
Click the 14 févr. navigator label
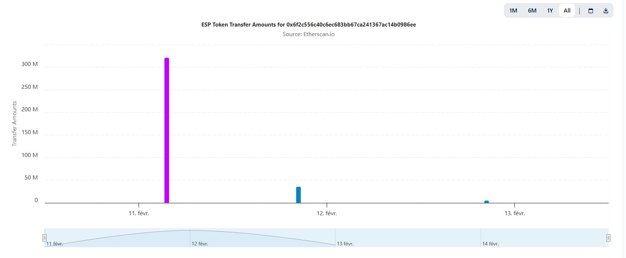490,244
